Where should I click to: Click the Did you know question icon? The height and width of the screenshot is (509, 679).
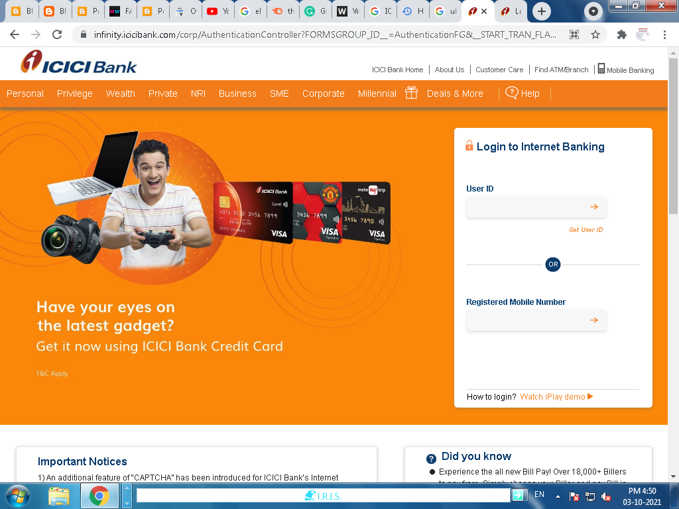tap(431, 459)
